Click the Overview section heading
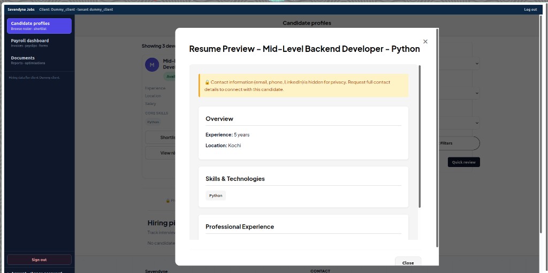The height and width of the screenshot is (273, 548). tap(219, 119)
